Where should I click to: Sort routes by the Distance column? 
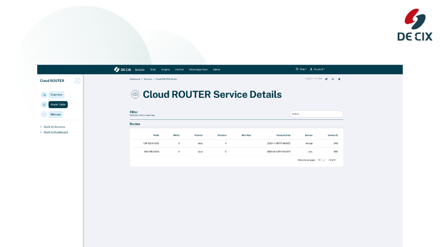tap(222, 136)
